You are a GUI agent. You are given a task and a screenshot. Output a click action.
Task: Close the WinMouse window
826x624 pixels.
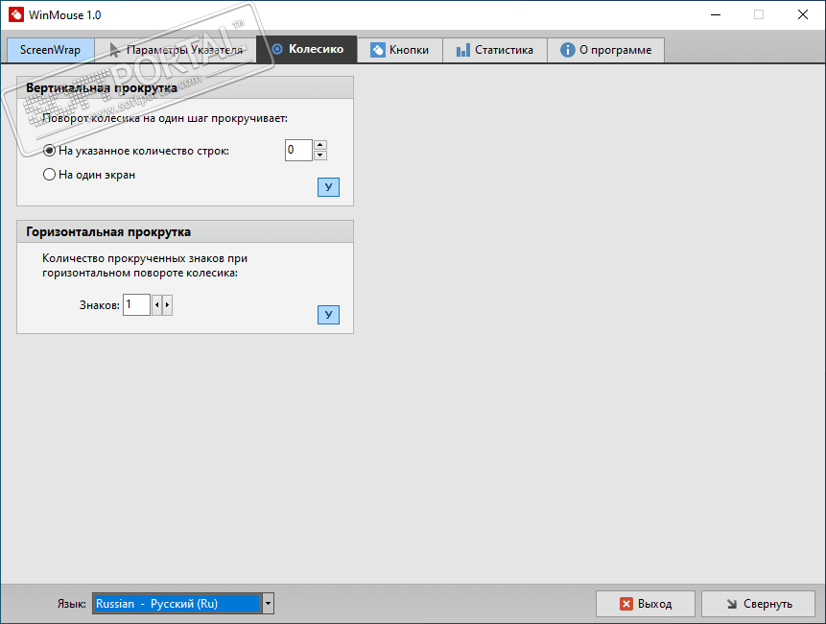click(x=803, y=14)
